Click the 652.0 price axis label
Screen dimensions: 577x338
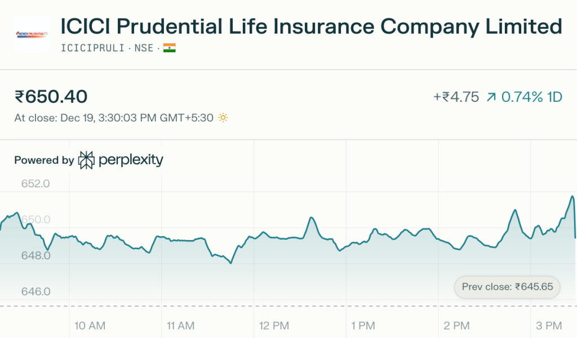pyautogui.click(x=36, y=184)
